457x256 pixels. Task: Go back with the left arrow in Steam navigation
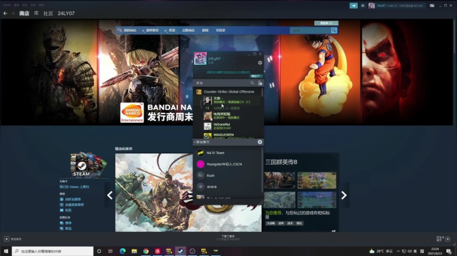click(5, 13)
